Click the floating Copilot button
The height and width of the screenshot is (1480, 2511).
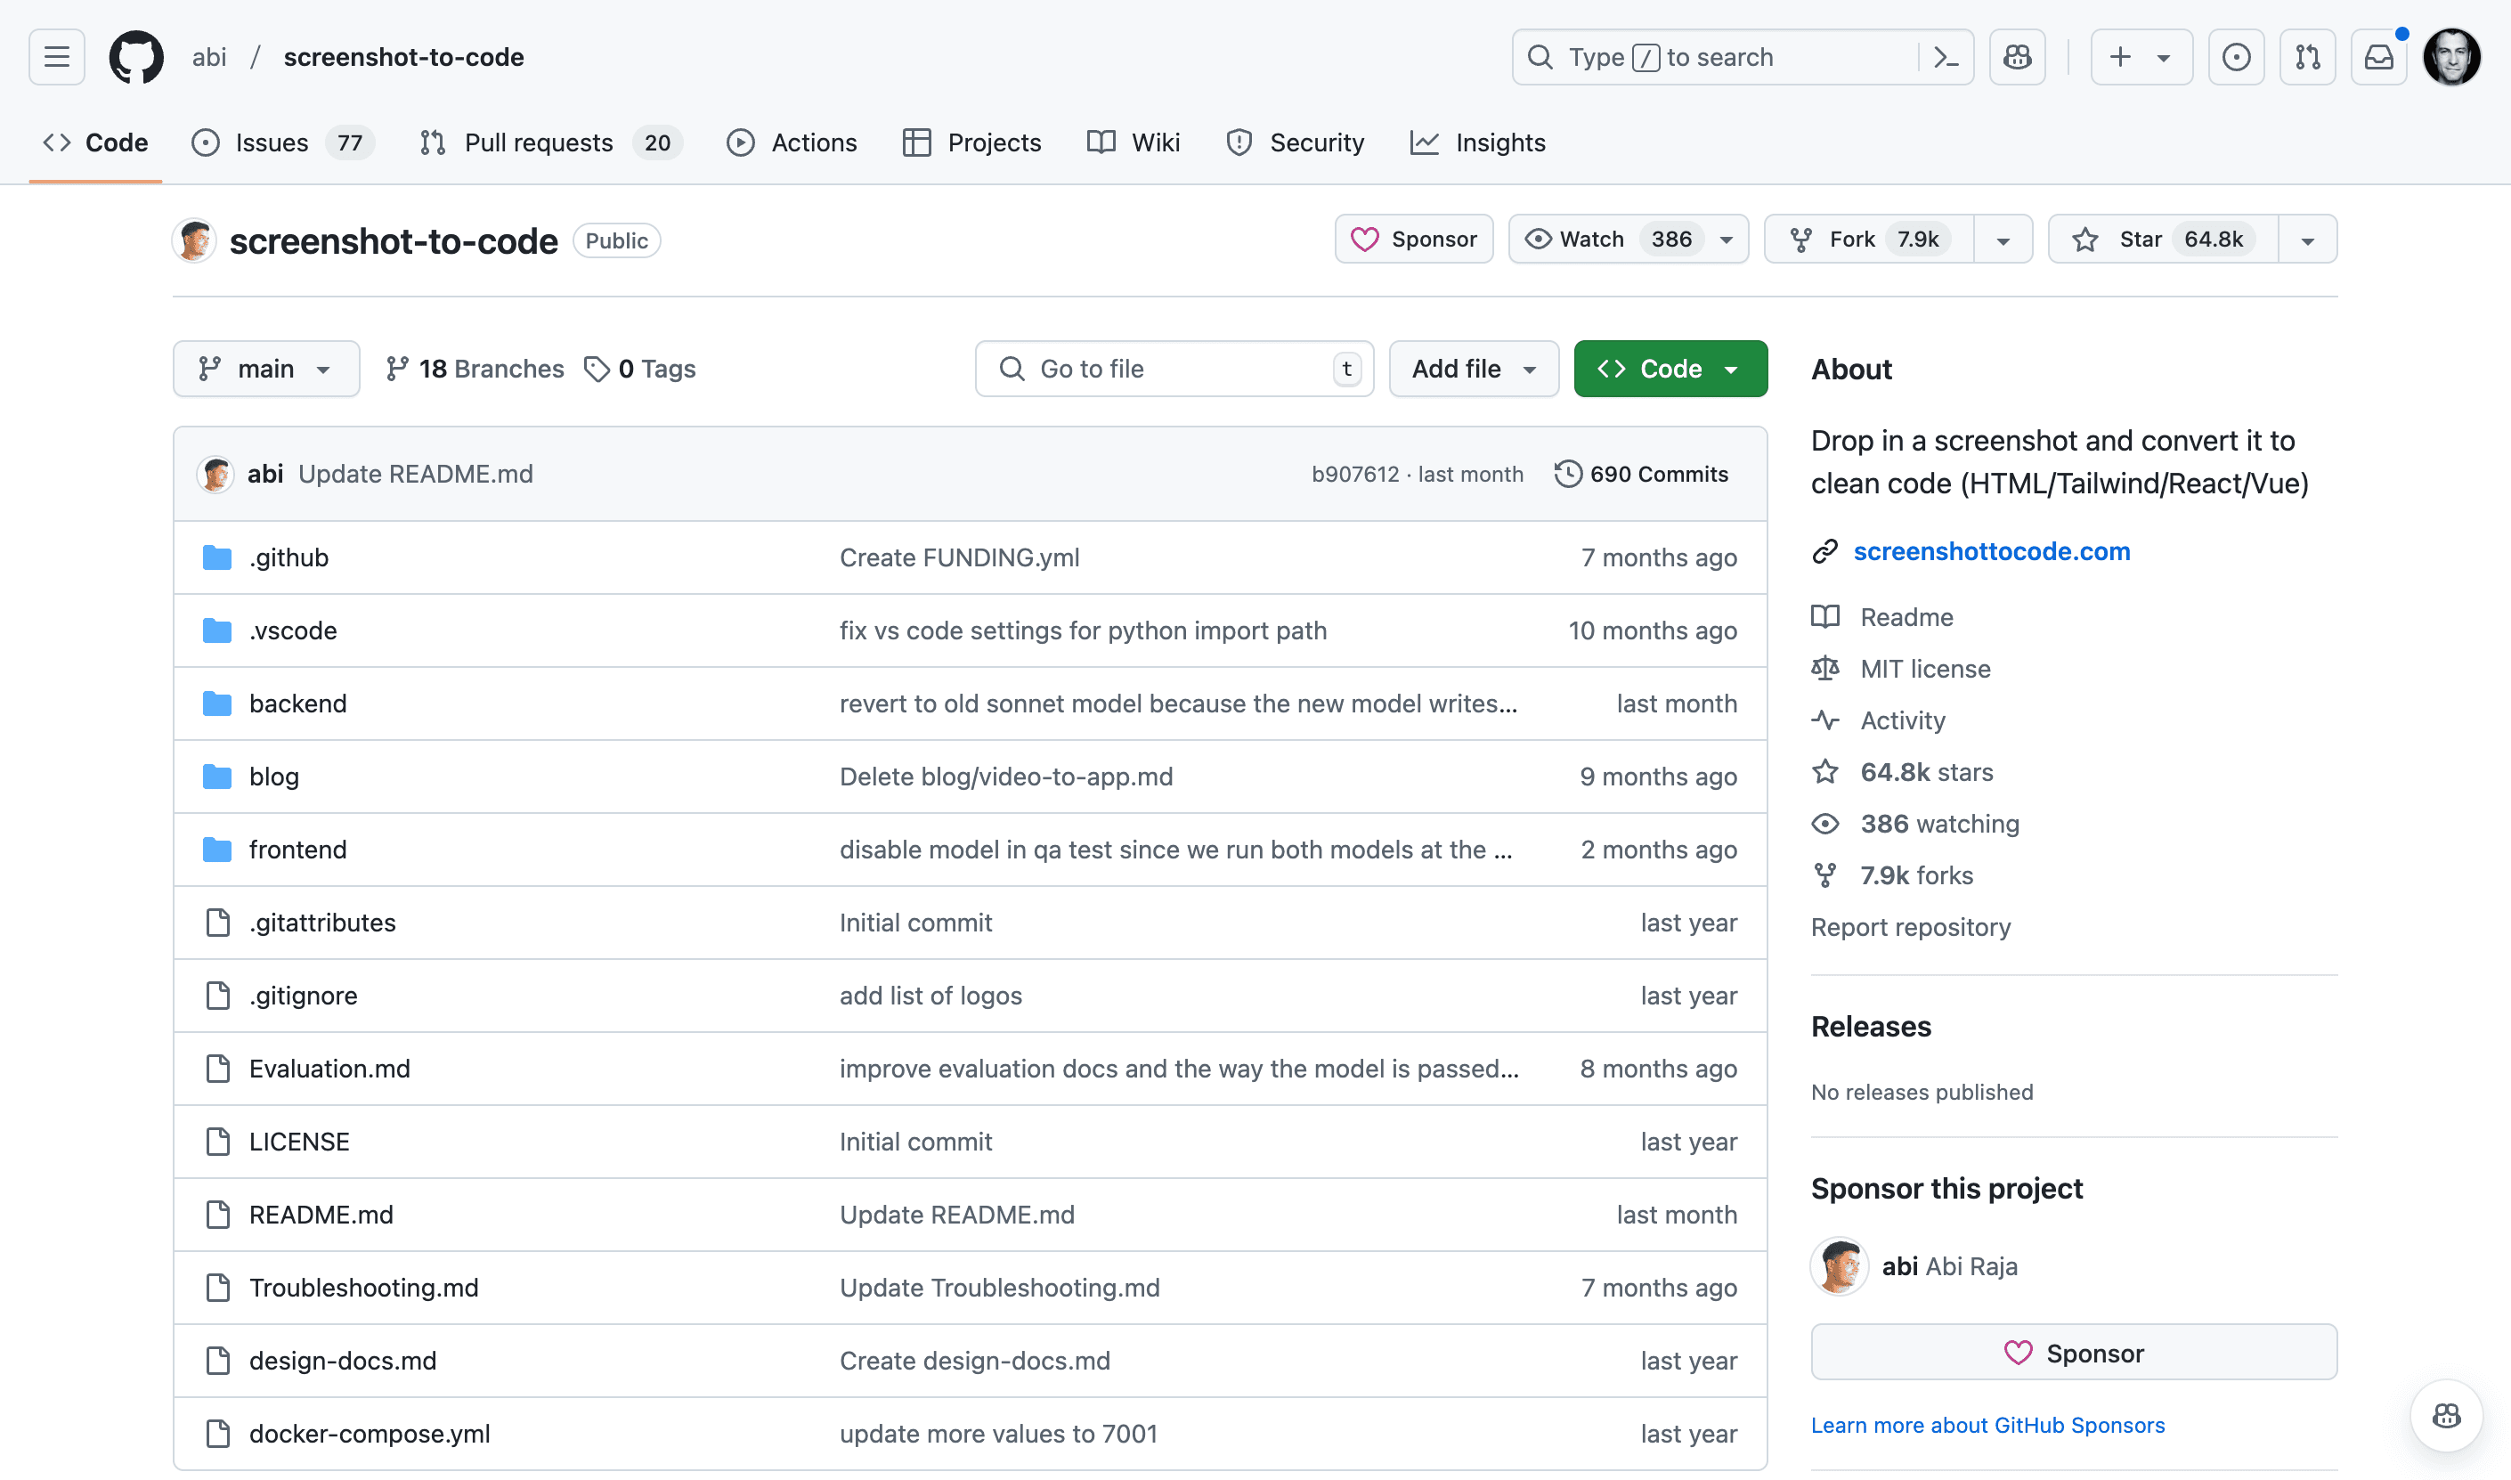[2446, 1415]
